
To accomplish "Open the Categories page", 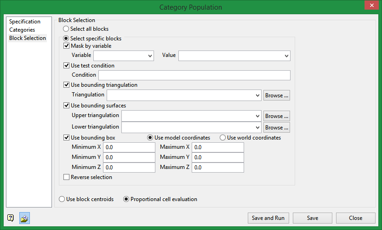I will [x=22, y=30].
